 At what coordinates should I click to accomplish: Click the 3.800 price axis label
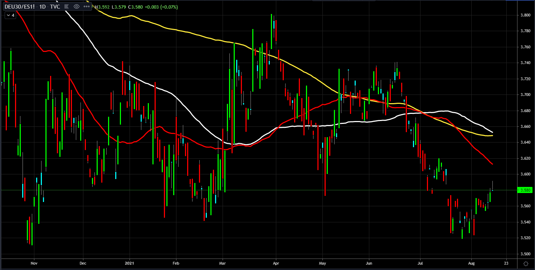(x=525, y=15)
